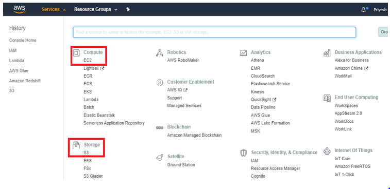Click the Group toggle button

(383, 32)
